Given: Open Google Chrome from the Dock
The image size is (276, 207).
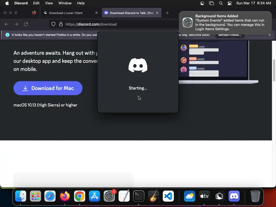Looking at the screenshot, I should click(x=80, y=196).
